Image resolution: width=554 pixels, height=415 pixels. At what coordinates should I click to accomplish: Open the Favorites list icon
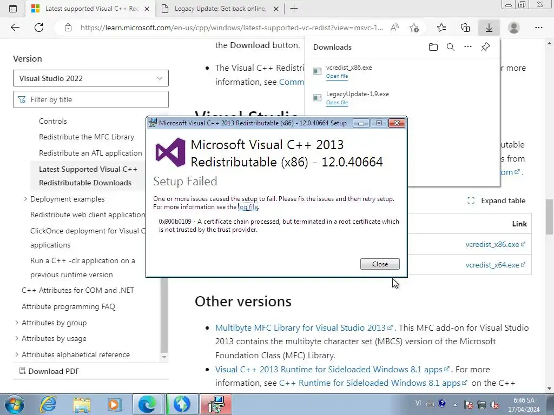[441, 28]
